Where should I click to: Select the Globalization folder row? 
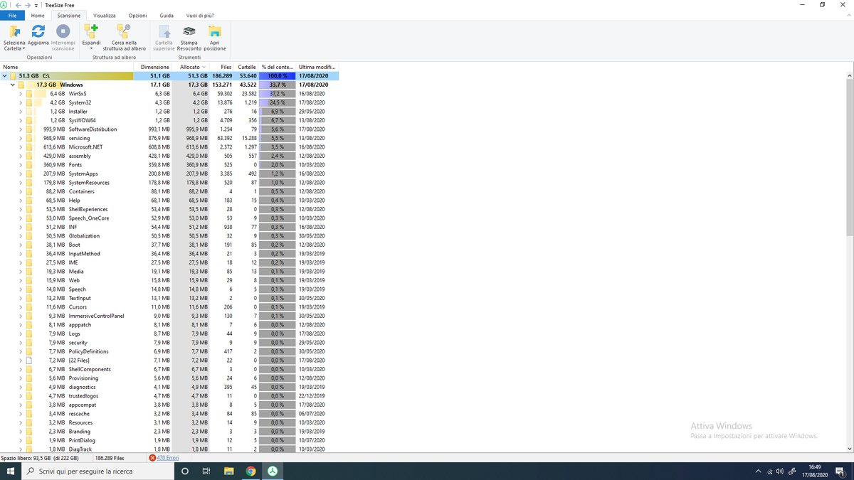pos(169,236)
